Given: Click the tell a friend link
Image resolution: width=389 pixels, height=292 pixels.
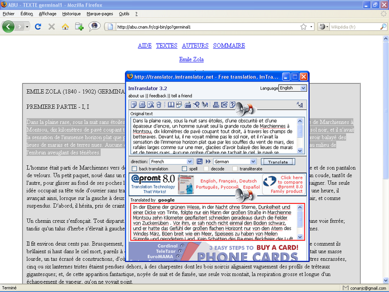Looking at the screenshot, I should [182, 96].
